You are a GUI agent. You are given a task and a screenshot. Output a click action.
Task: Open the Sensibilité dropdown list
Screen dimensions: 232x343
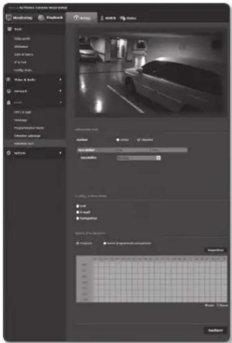158,158
